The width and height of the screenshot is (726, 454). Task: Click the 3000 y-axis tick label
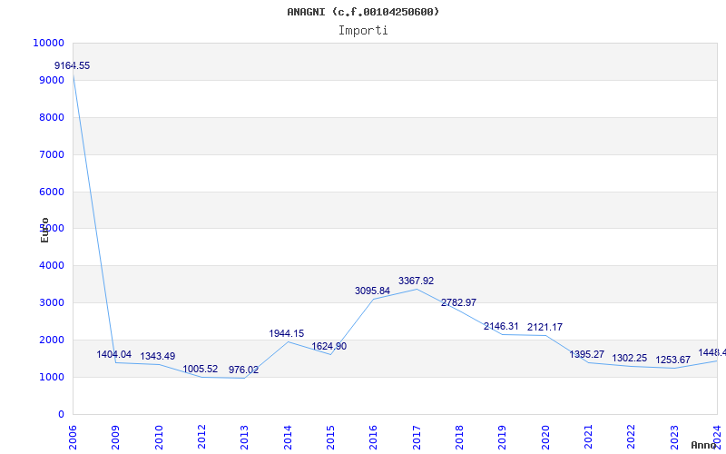click(x=52, y=302)
